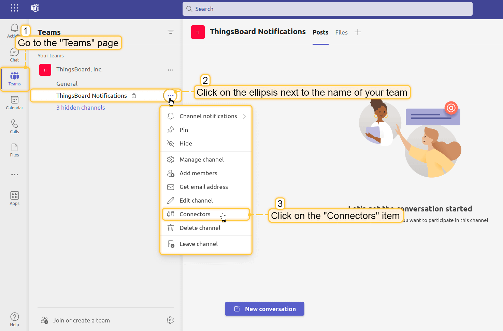Select Delete channel menu item
This screenshot has width=503, height=331.
point(206,228)
